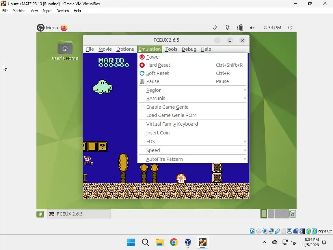Click the red Hard Reset icon
This screenshot has width=333, height=250.
142,65
